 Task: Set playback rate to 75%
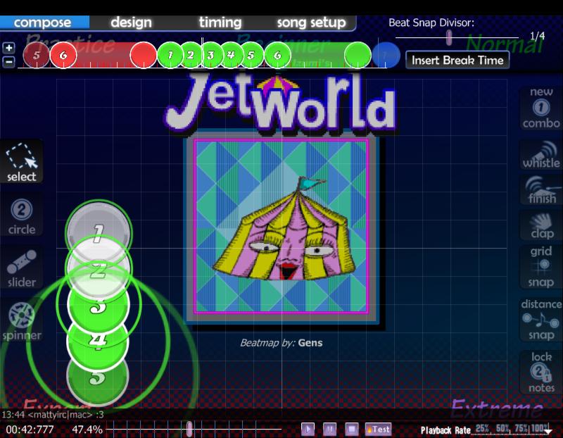coord(521,428)
